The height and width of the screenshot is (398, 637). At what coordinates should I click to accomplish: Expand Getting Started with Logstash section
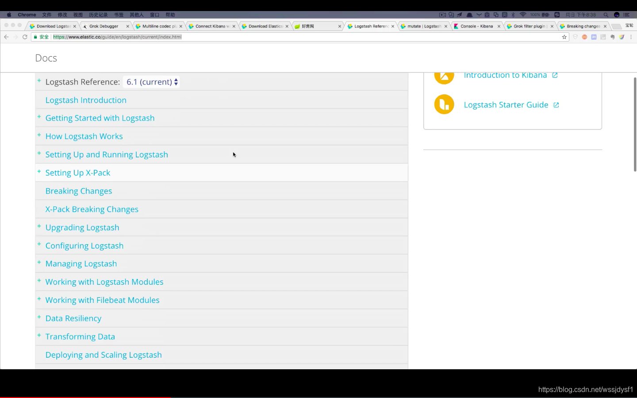tap(39, 117)
